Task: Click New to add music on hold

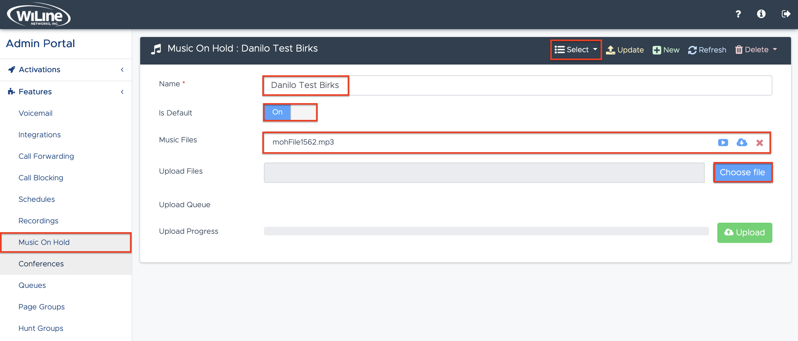Action: click(x=666, y=50)
